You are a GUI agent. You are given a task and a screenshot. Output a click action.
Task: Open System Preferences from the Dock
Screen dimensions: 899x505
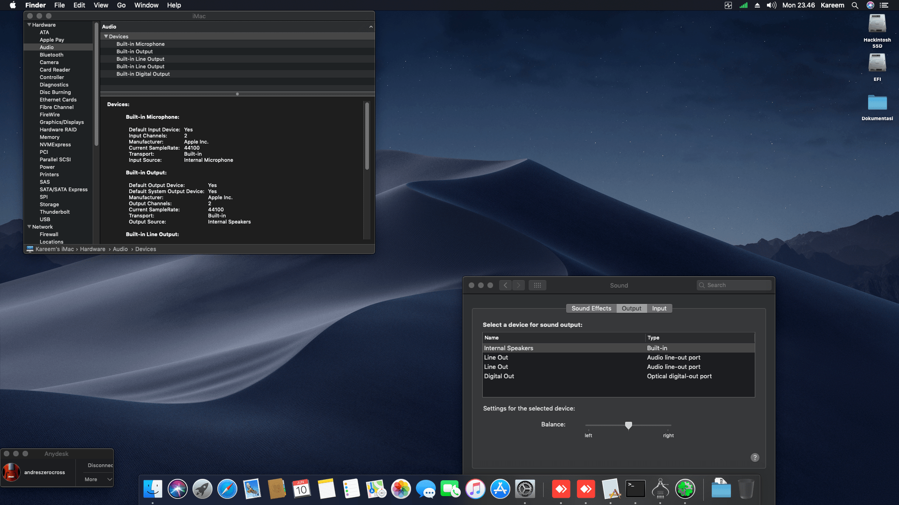pos(525,489)
